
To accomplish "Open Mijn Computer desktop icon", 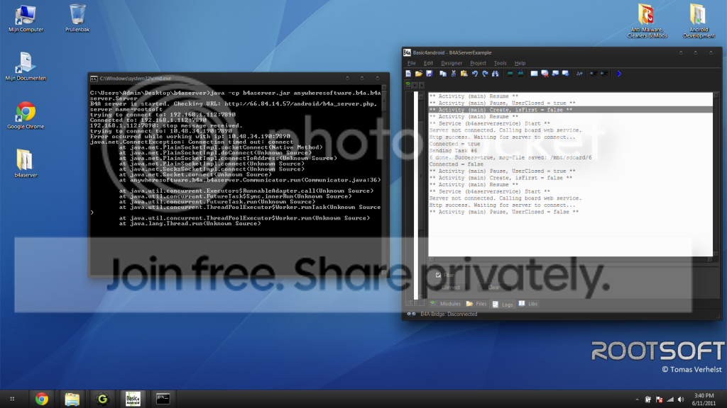I will 26,18.
